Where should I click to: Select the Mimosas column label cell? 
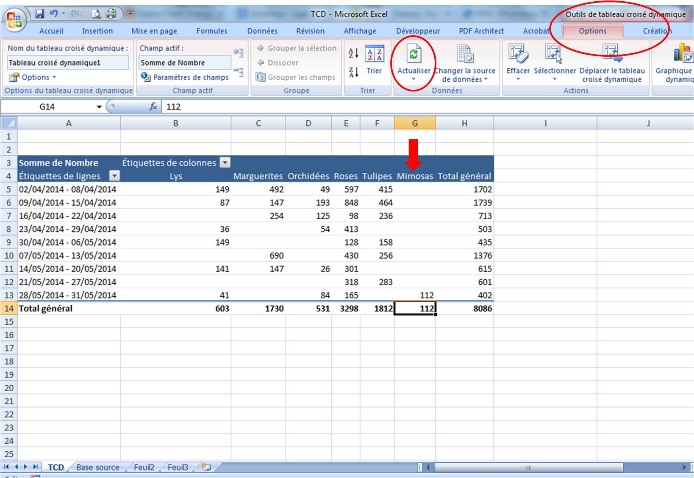(x=415, y=176)
